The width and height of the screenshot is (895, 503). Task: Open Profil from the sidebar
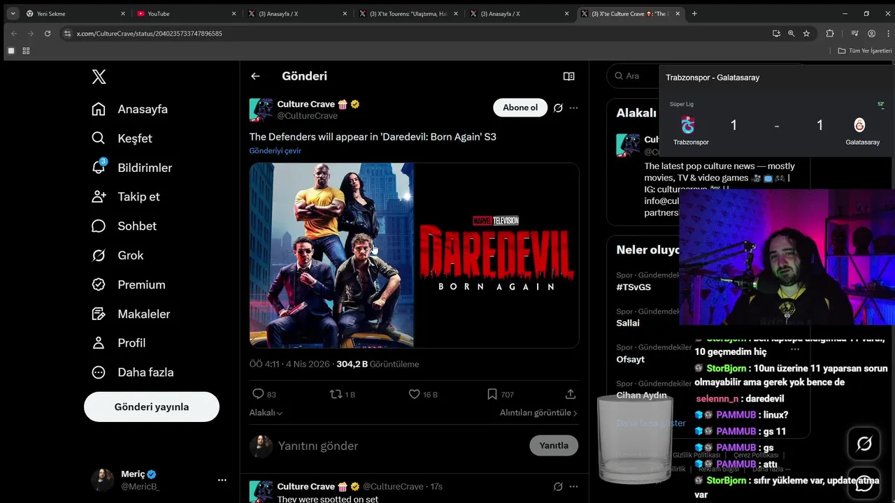119,343
